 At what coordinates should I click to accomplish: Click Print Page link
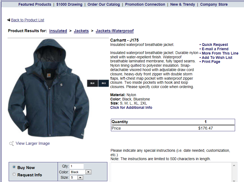[211, 62]
